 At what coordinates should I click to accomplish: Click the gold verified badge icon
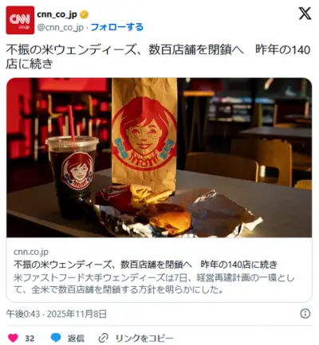[x=85, y=14]
